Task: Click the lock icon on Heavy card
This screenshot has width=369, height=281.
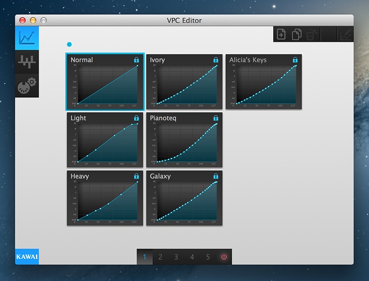Action: [x=136, y=176]
